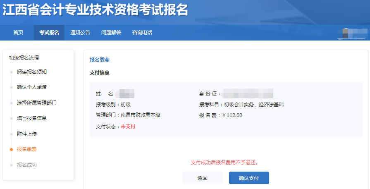Click the ¥112.00 registration fee amount
This screenshot has height=189, width=370.
(232, 115)
